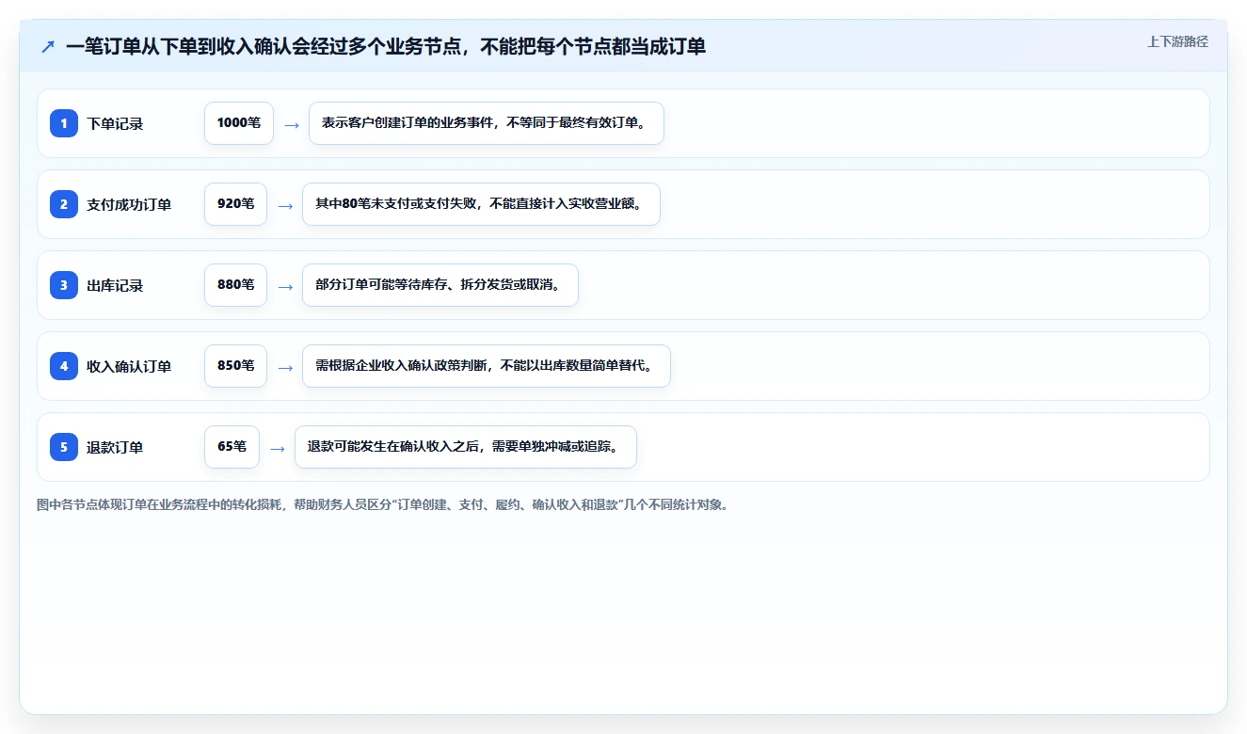Click the 920笔 value pill
Screen dimensions: 1247x734
coord(235,204)
